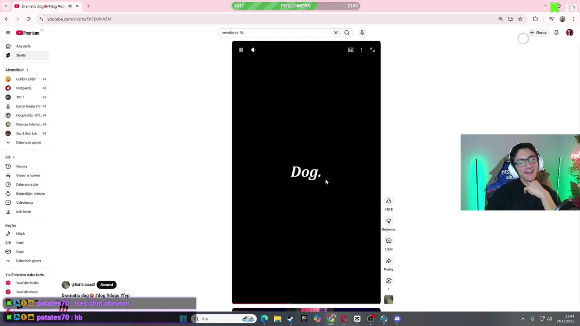Open the YouTube hamburger guide menu

point(8,33)
